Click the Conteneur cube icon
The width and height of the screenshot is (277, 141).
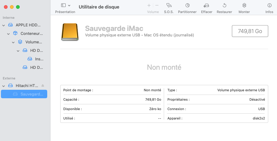point(15,33)
